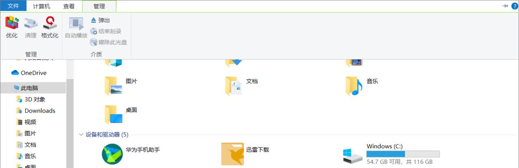Screen dimensions: 519x168
Task: Pin the ribbon with pushpin icon
Action: point(505,6)
